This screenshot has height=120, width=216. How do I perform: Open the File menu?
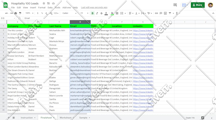[x=13, y=8]
